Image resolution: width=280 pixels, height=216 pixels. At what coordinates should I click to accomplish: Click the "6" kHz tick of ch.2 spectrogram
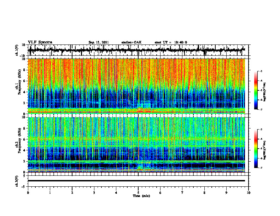[x=25, y=139]
